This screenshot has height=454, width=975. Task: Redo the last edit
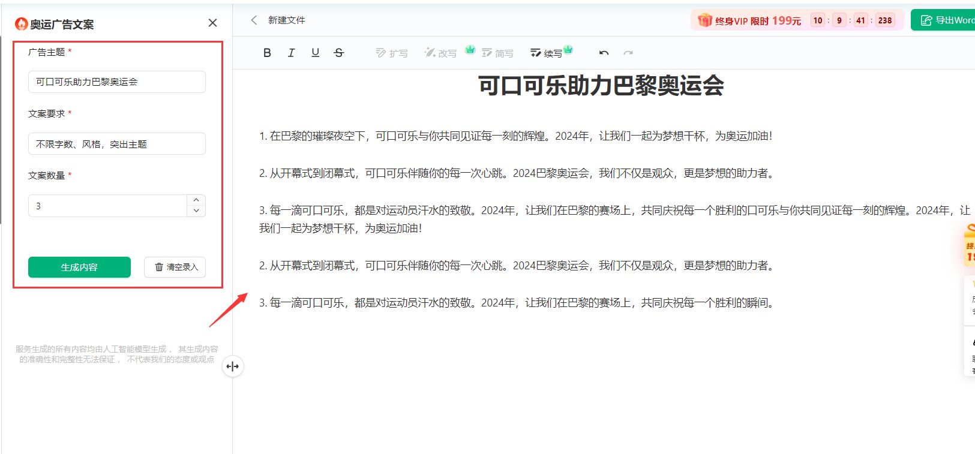[628, 53]
